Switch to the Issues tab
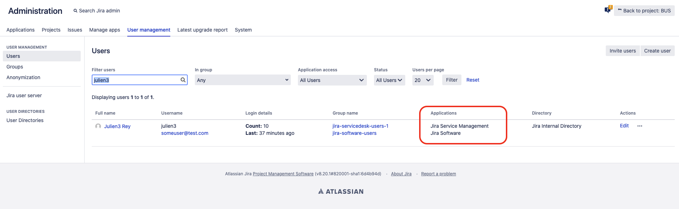679x209 pixels. [75, 30]
